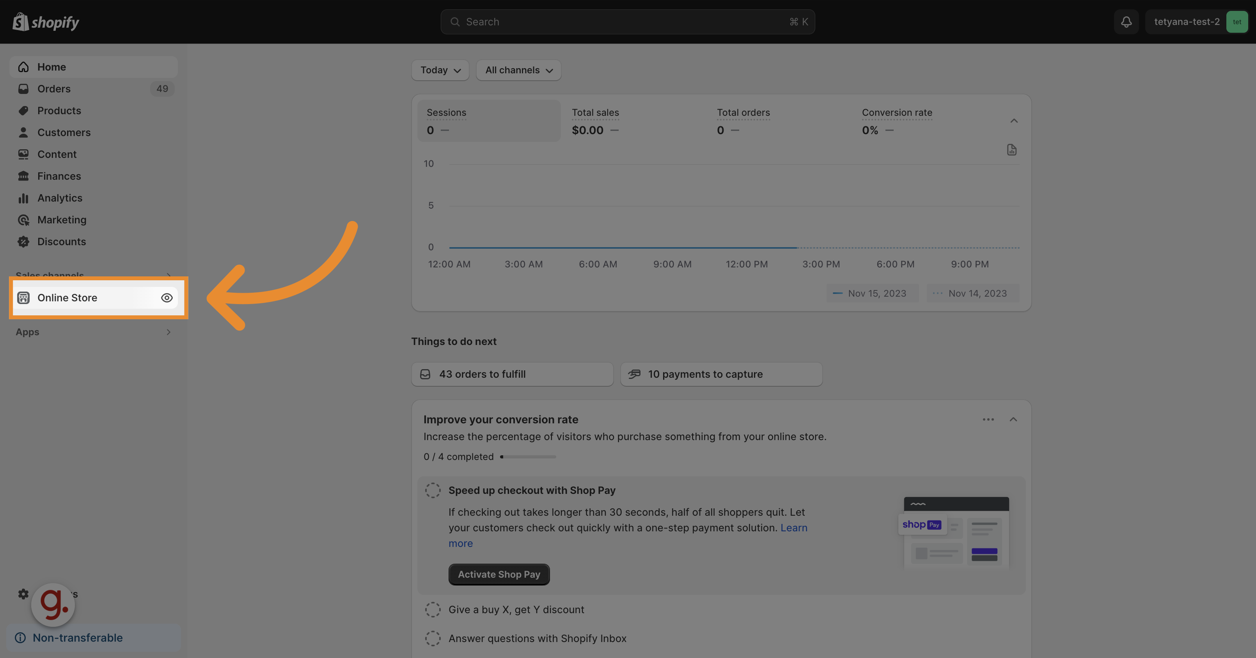
Task: Open the All channels dropdown
Action: point(518,70)
